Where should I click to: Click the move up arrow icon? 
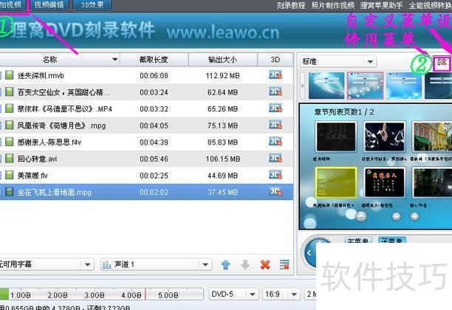[226, 264]
